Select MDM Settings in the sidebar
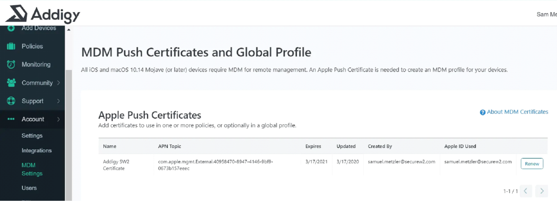Viewport: 557px width, 201px height. pyautogui.click(x=32, y=169)
